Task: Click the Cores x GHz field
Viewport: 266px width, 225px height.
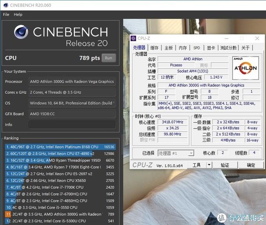Action: coord(72,92)
